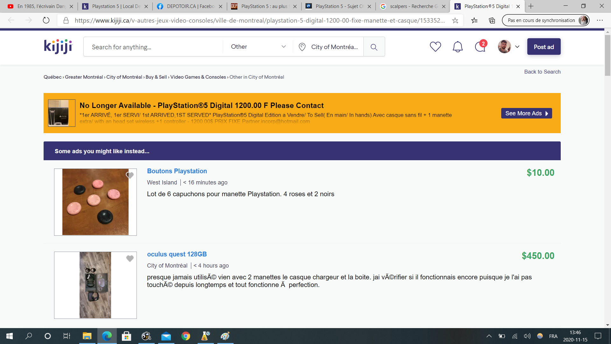Click oculus quest ad thumbnail
The width and height of the screenshot is (611, 344).
coord(95,285)
